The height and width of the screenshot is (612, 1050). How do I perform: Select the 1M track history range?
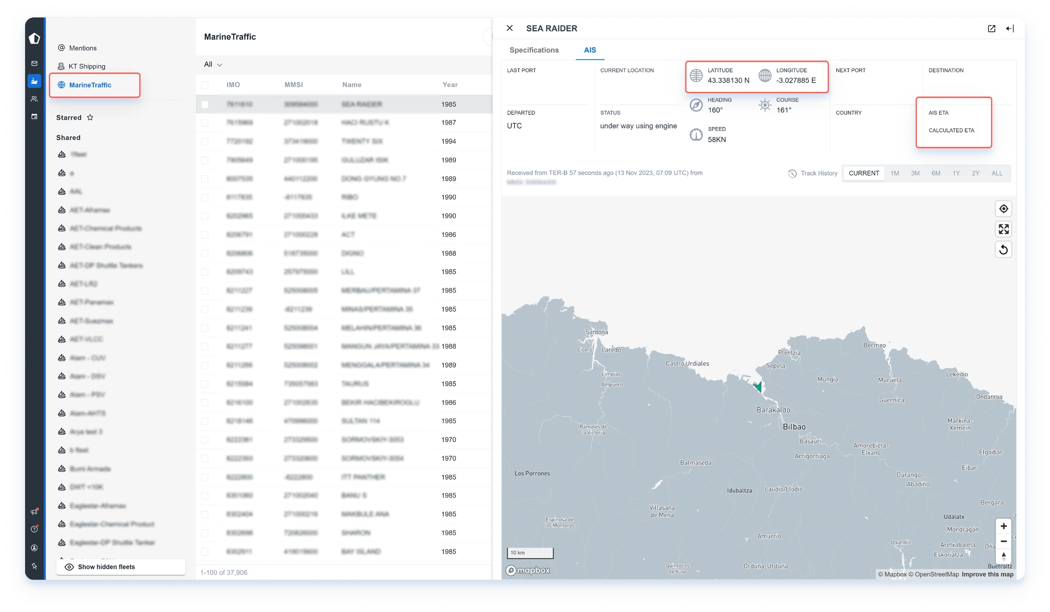[x=895, y=173]
